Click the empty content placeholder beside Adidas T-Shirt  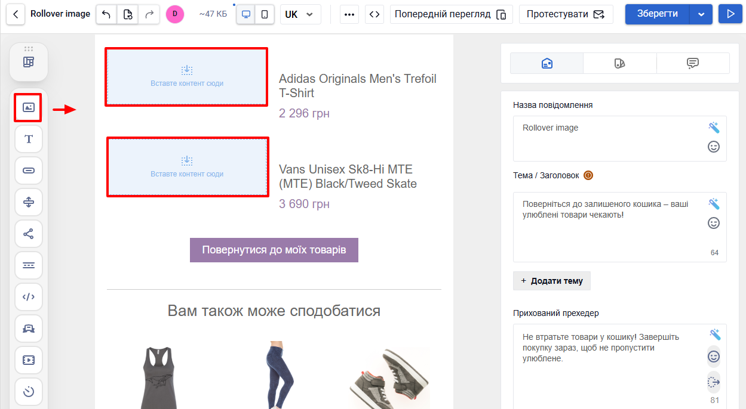[186, 77]
